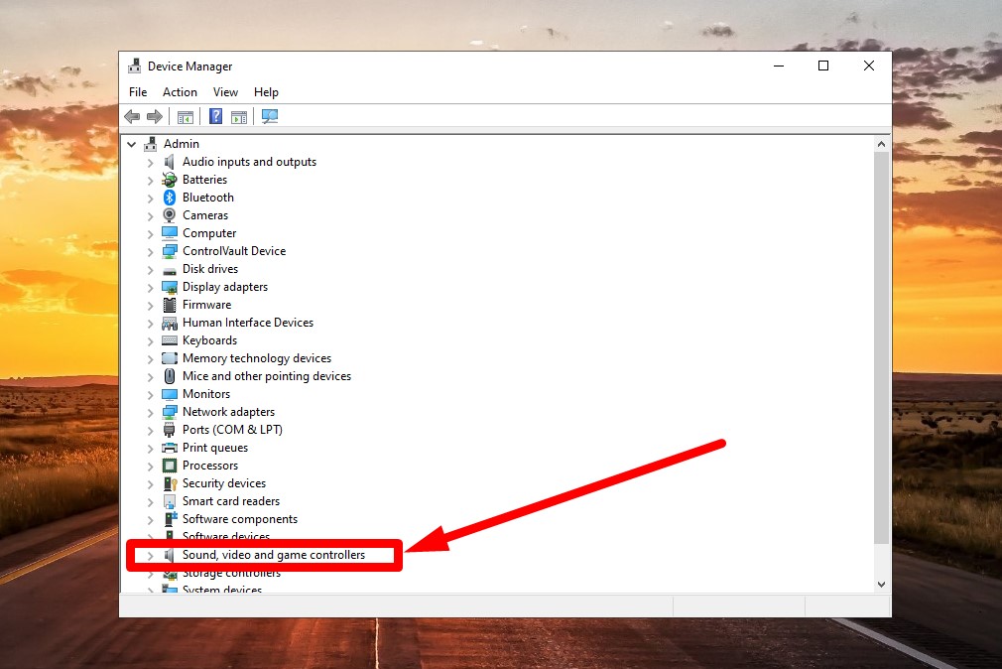Screen dimensions: 1002x669
Task: Expand the Monitors chevron
Action: pos(150,395)
